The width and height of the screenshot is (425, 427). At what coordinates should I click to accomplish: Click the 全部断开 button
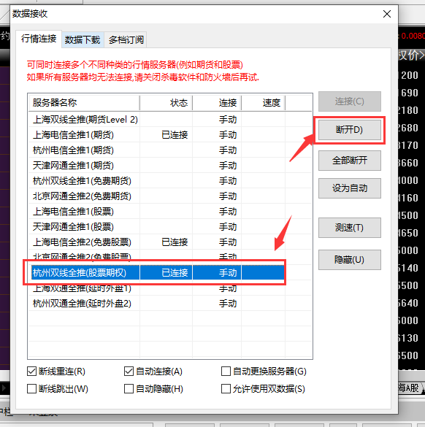(349, 161)
